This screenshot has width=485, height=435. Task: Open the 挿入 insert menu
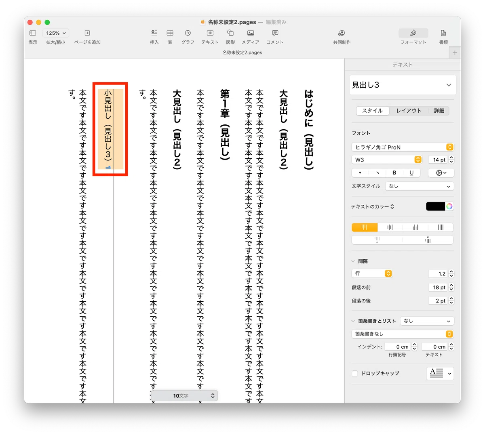tap(154, 33)
